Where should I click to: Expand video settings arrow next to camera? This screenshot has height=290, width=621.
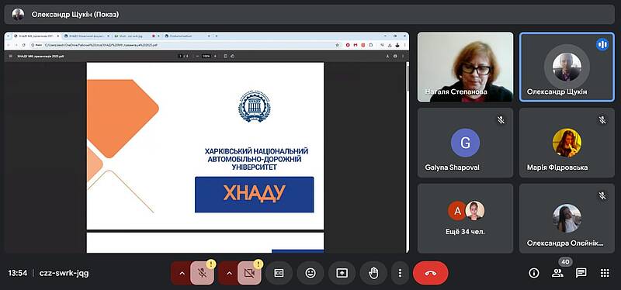(229, 273)
